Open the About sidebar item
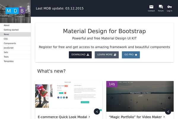The image size is (178, 119). pos(15,25)
